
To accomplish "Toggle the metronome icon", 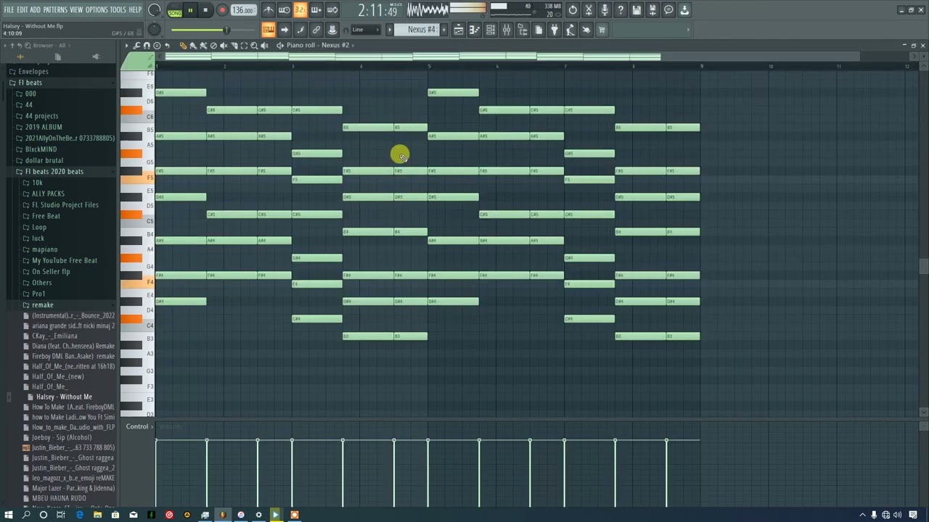I will click(x=269, y=10).
